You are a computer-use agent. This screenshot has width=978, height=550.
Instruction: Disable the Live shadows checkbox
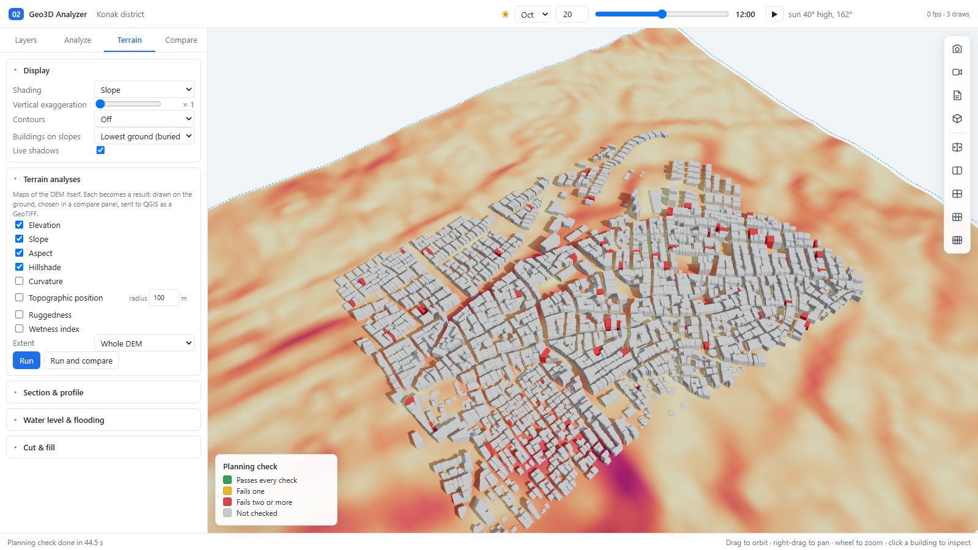tap(101, 150)
